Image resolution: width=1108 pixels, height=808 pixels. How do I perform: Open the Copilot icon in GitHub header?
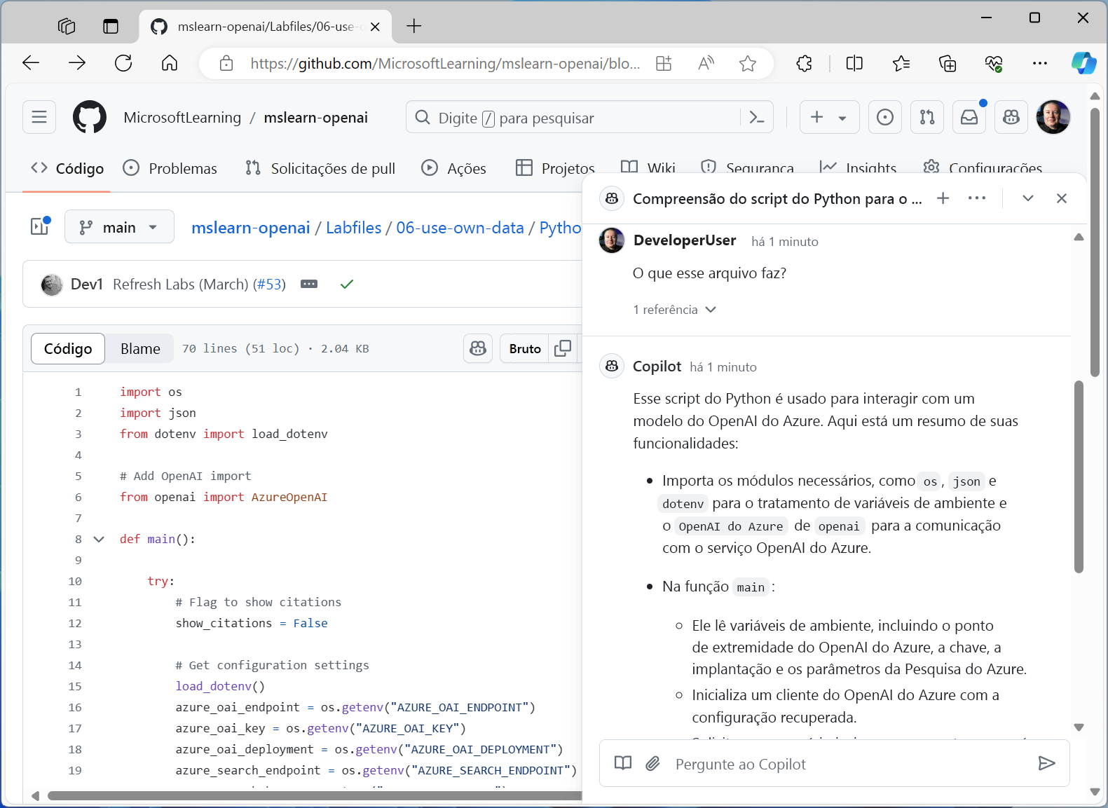(1011, 117)
